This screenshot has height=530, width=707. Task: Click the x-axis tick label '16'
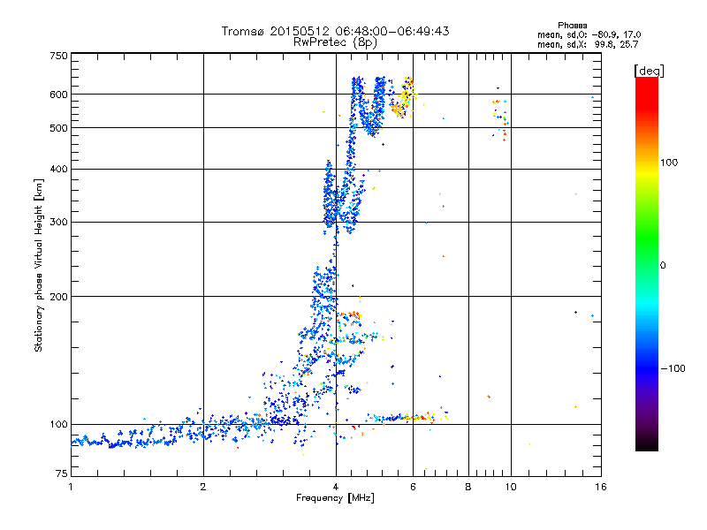601,487
